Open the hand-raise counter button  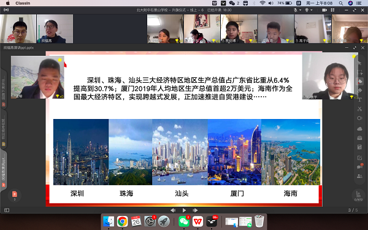(x=358, y=196)
